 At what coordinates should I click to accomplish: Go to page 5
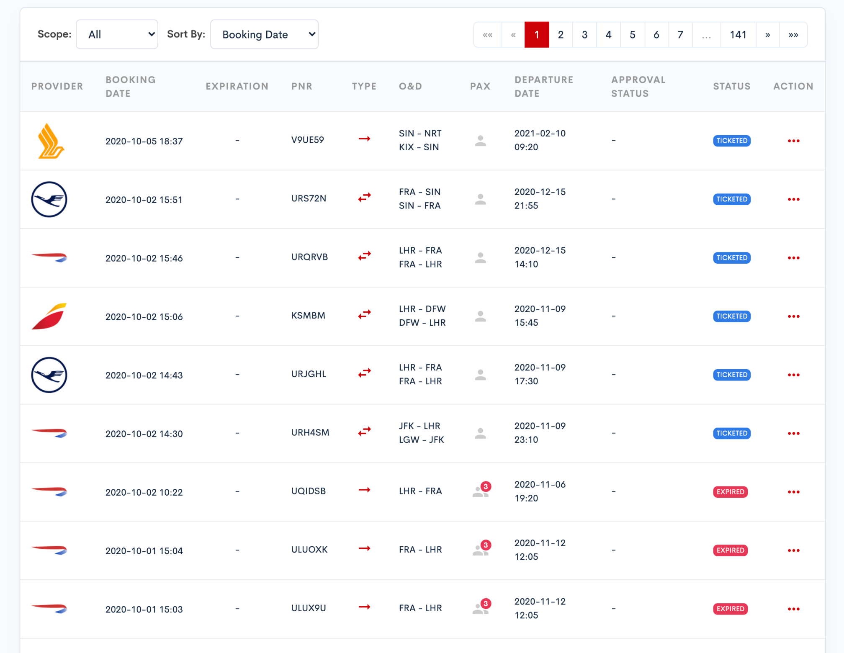coord(632,35)
